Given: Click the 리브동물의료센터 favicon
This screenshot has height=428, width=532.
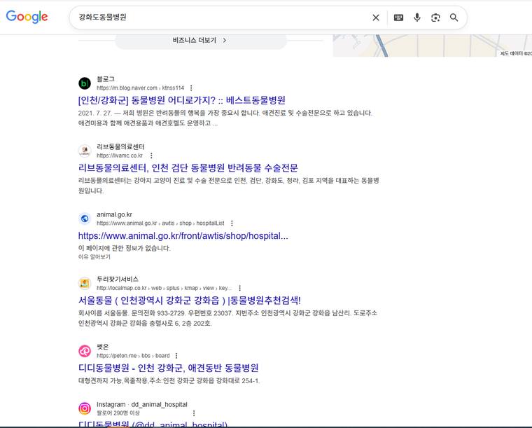Looking at the screenshot, I should (85, 151).
